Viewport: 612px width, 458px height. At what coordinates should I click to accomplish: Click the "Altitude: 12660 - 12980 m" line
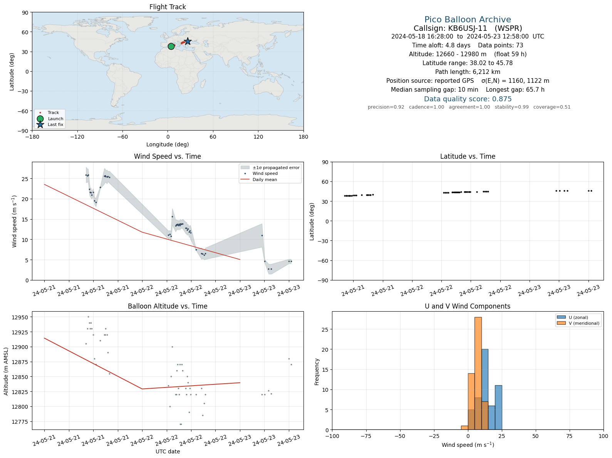[468, 54]
